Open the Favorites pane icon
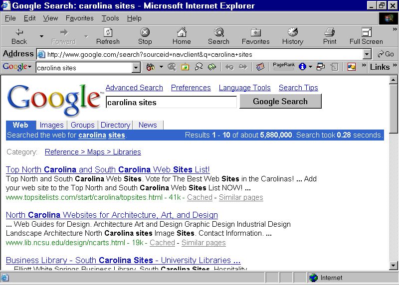 tap(255, 36)
